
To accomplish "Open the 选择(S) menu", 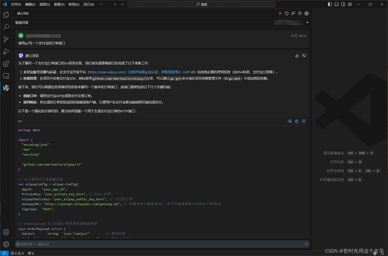I will pyautogui.click(x=45, y=4).
